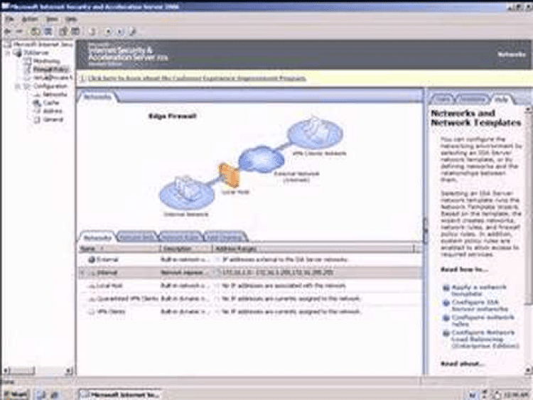Click the help pane scrollbar up arrow
Image resolution: width=533 pixels, height=400 pixels.
[x=528, y=109]
